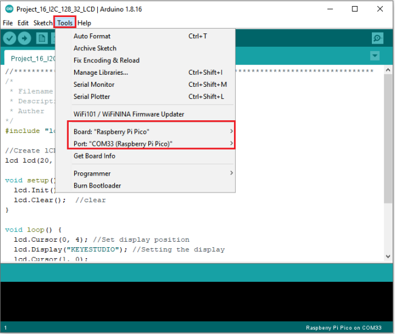
Task: Click the Filename comment line
Action: [x=32, y=91]
